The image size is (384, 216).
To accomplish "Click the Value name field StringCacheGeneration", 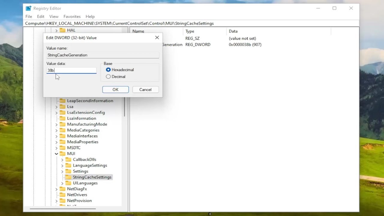I will coord(103,55).
